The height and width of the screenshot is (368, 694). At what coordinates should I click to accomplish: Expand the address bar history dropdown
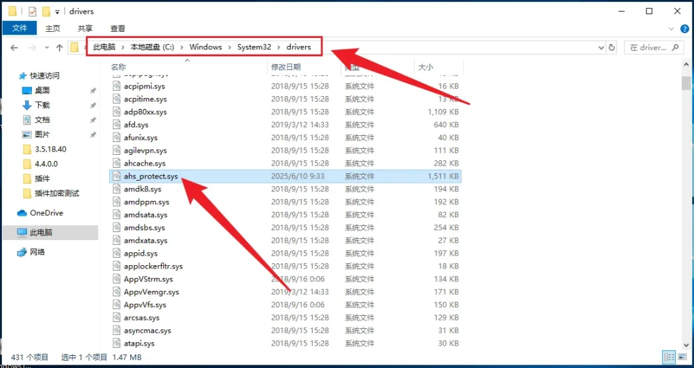(x=600, y=47)
